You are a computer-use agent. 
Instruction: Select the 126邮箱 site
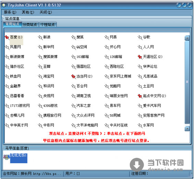pyautogui.click(x=116, y=57)
